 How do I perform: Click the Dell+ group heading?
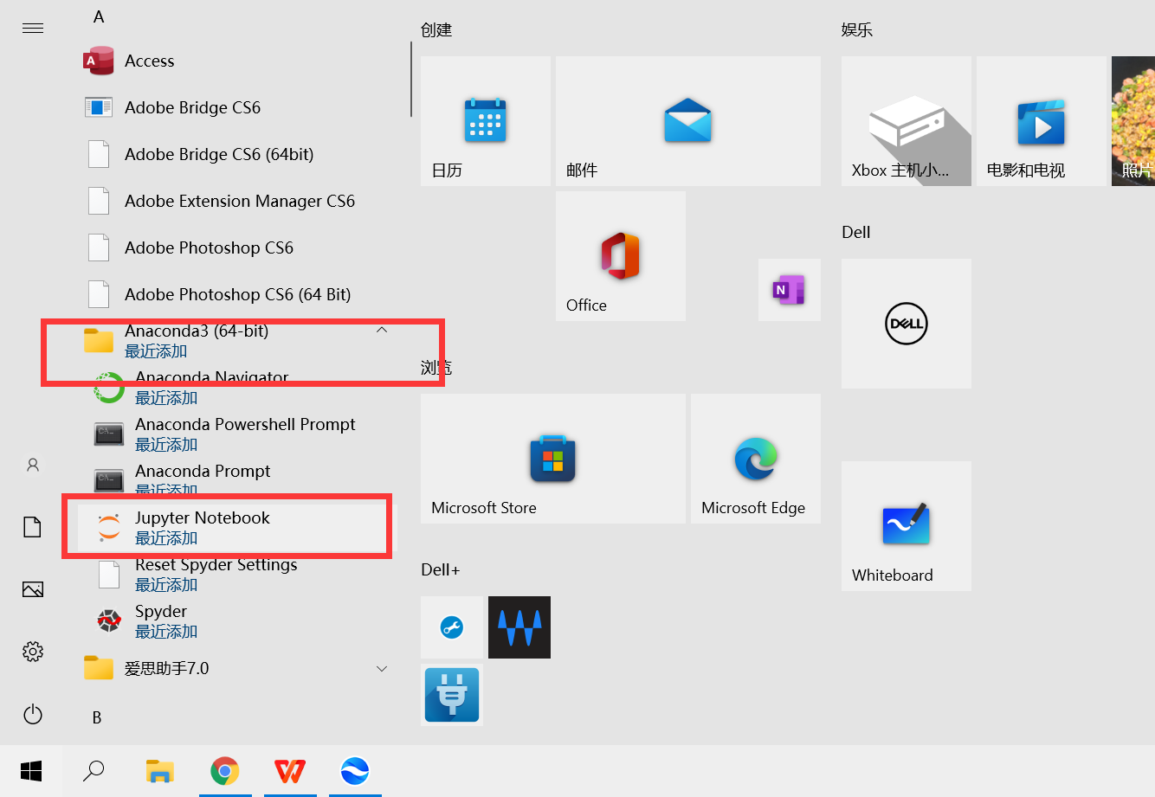441,569
